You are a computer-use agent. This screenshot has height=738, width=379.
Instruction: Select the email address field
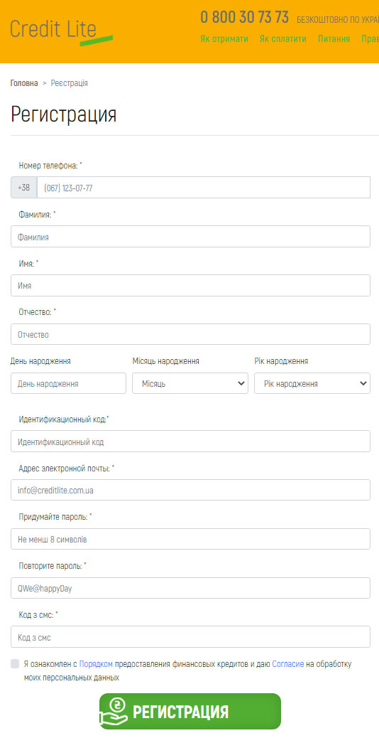point(190,490)
